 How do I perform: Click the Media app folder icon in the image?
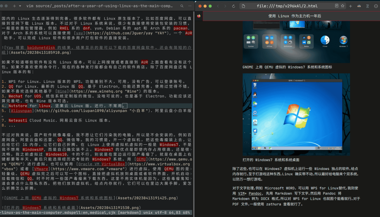(306, 41)
